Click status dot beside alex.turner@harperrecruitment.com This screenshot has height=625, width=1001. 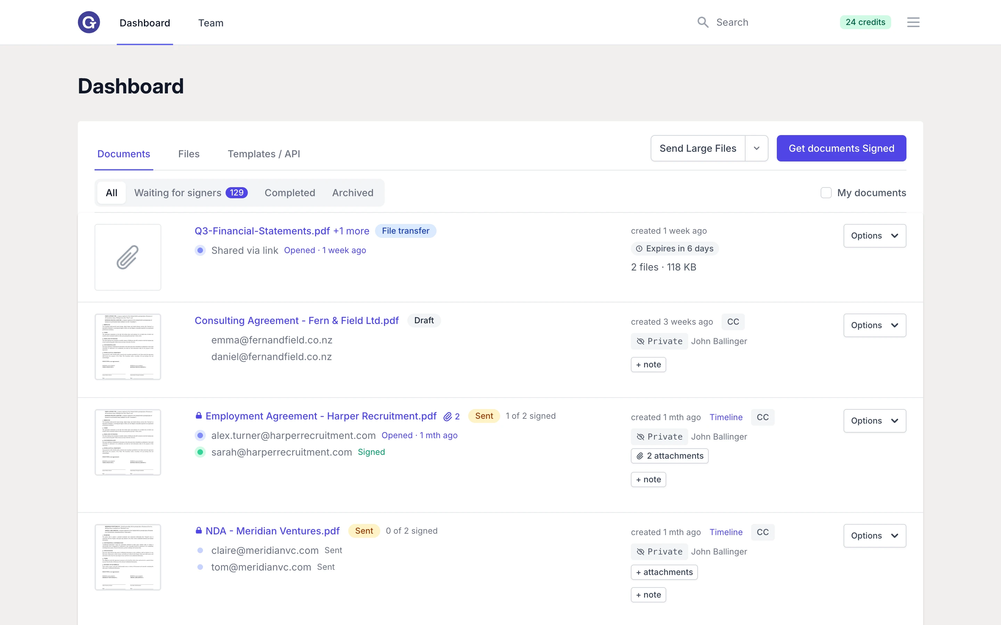tap(200, 435)
